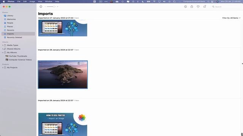This screenshot has width=243, height=136.
Task: Click the add-to-album toolbar icon
Action: pos(205,7)
